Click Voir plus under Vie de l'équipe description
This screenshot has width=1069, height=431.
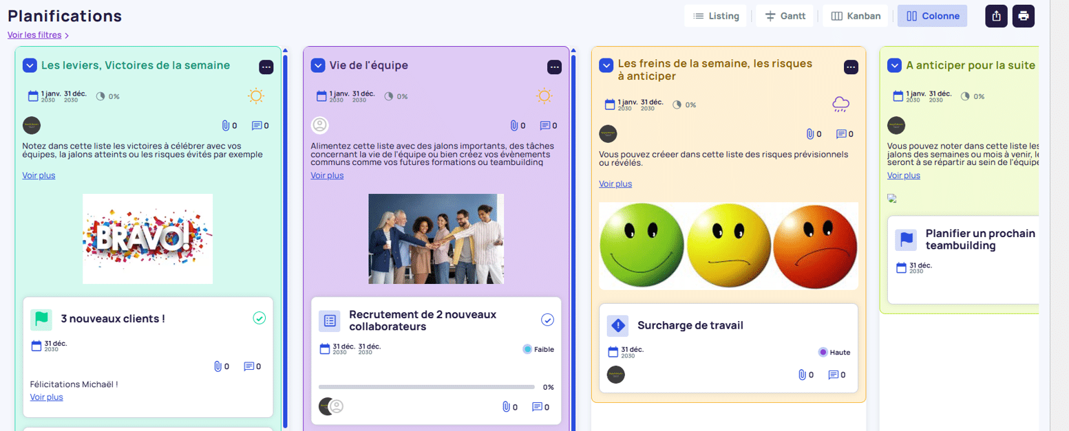[x=327, y=175]
